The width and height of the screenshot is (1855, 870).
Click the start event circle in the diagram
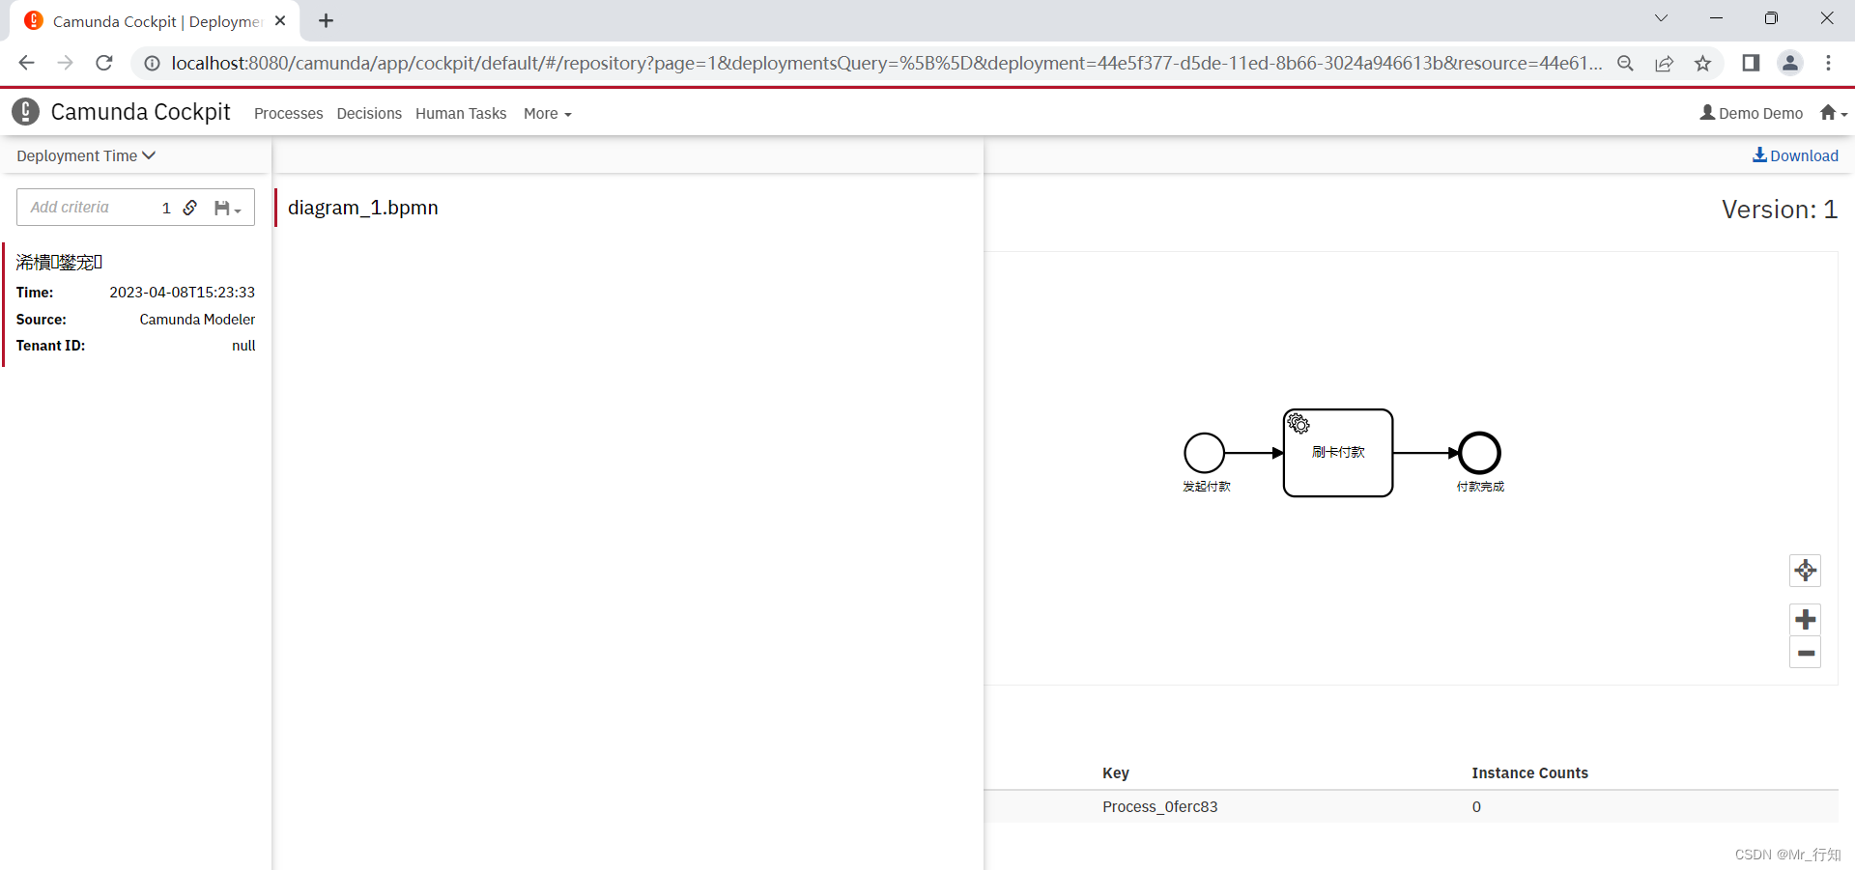(1205, 453)
